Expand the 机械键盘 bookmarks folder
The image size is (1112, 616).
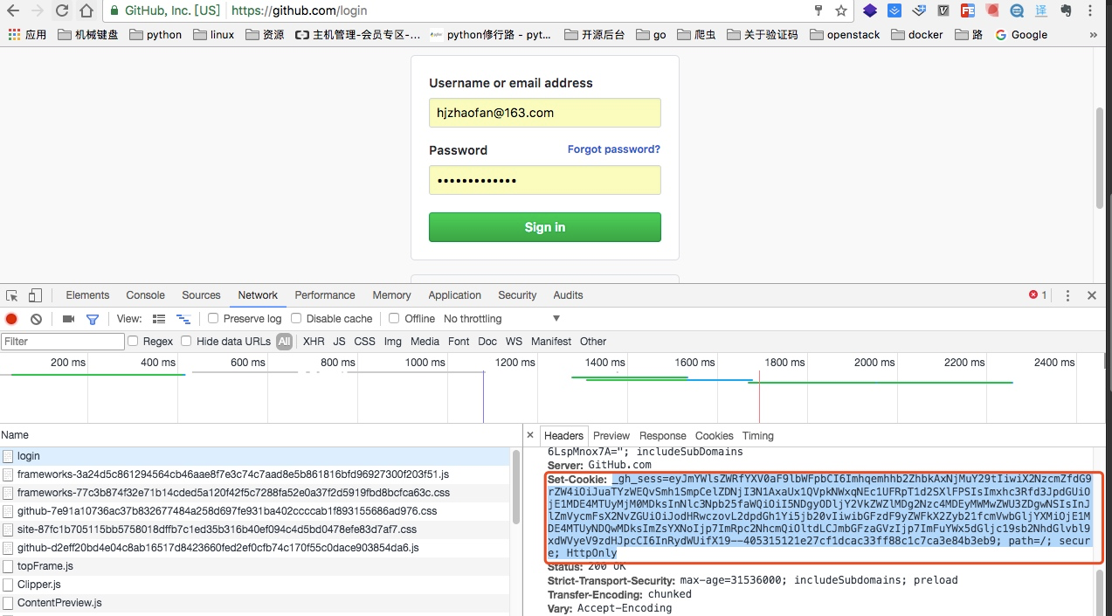[x=87, y=35]
